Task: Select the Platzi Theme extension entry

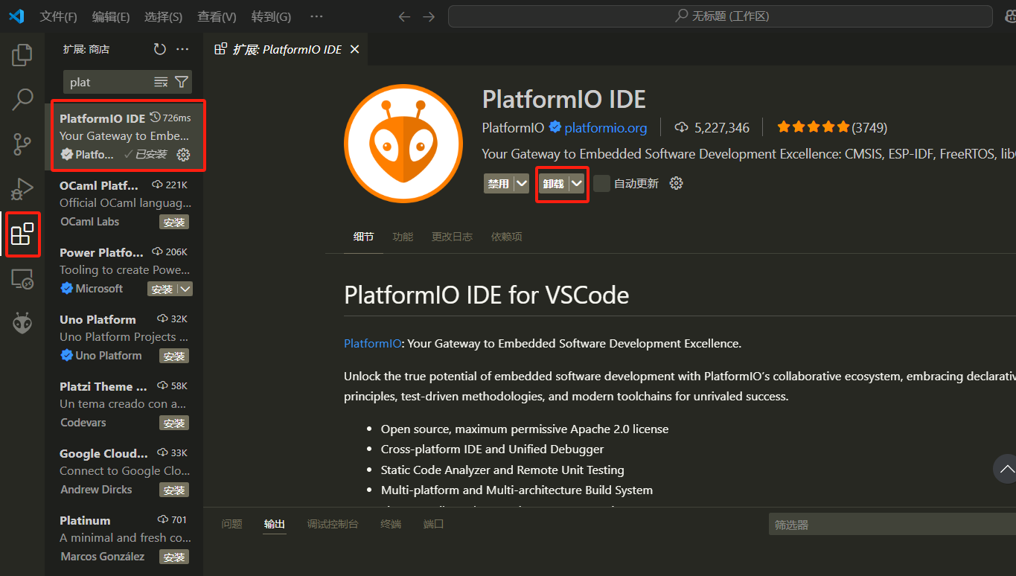Action: (124, 404)
